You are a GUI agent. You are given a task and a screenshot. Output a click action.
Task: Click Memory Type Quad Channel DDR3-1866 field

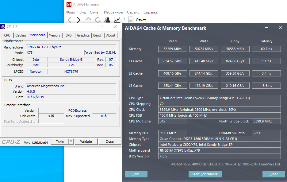click(x=220, y=139)
